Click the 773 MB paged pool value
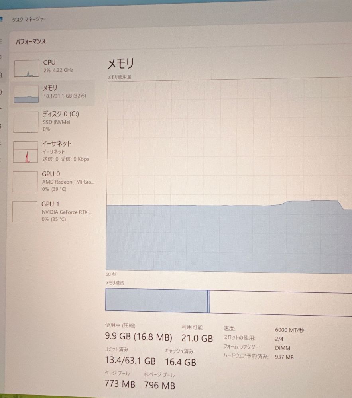 click(120, 384)
